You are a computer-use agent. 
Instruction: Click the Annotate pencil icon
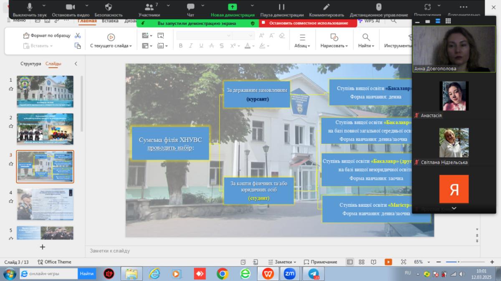click(326, 9)
